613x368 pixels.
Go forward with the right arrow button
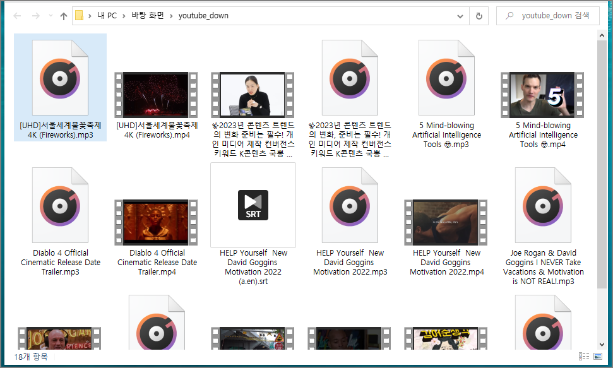(35, 16)
